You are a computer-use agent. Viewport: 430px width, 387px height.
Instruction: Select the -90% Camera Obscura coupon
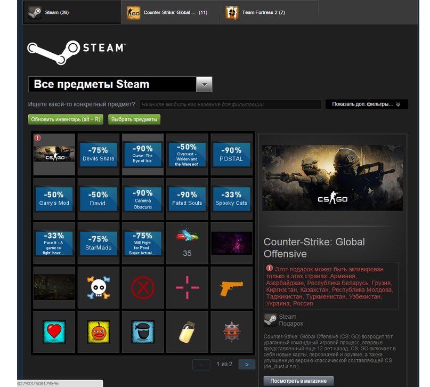tap(143, 199)
